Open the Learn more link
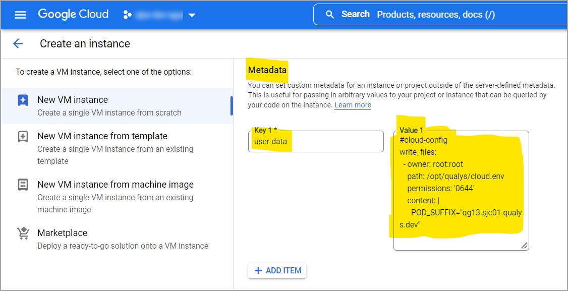Screen dimensions: 568x291 (x=353, y=105)
